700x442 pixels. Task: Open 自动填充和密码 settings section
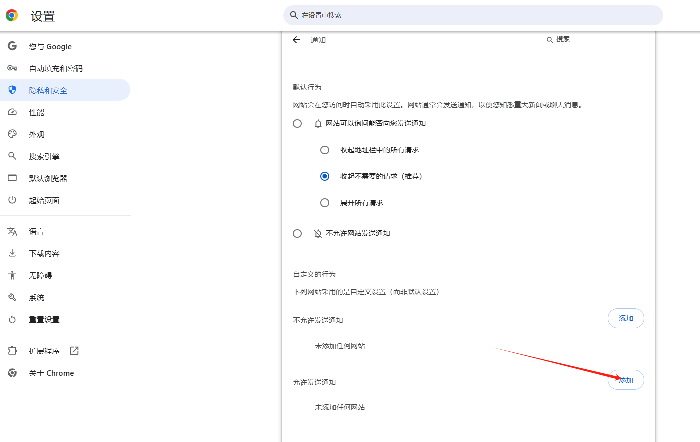[x=65, y=68]
